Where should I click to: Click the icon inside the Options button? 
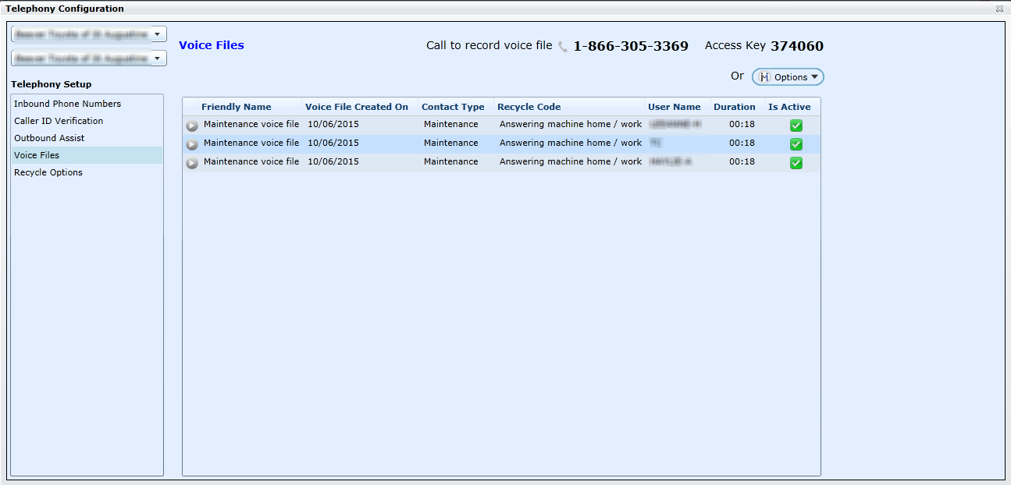click(x=765, y=77)
